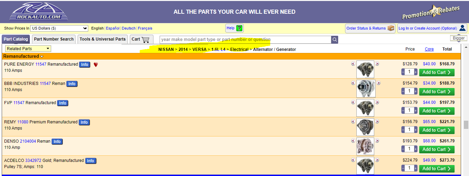Click the Order Status package box icon
Screen dimensions: 469x176
pos(391,28)
